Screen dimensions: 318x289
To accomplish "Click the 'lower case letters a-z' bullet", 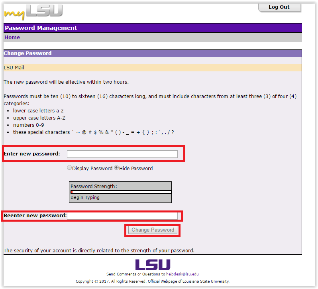I will point(38,111).
